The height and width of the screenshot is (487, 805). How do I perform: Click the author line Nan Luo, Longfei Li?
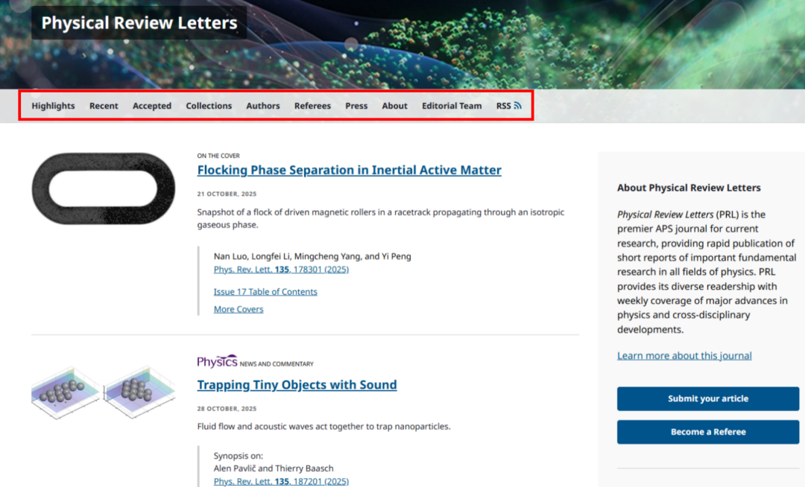pos(312,256)
